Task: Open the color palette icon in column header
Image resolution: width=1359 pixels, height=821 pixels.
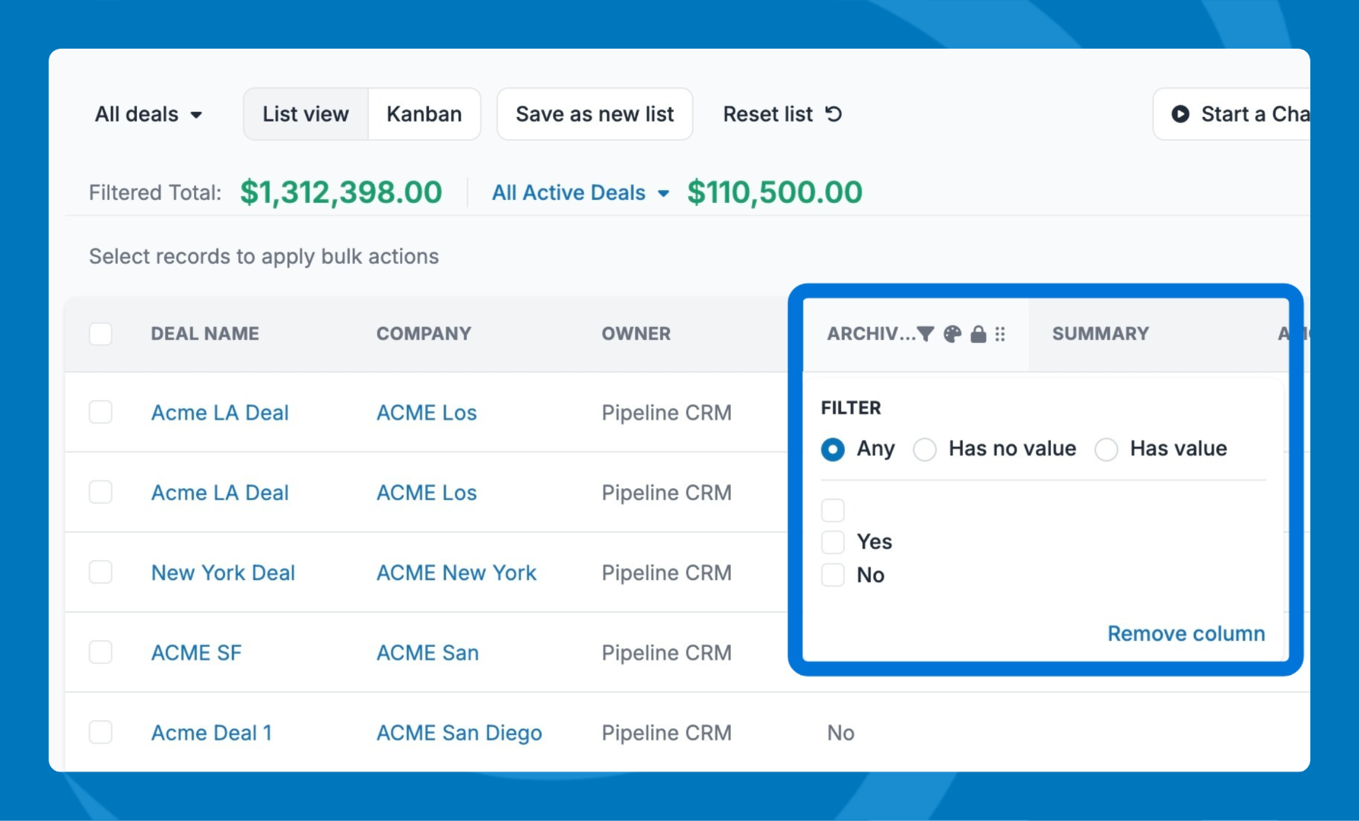Action: point(952,334)
